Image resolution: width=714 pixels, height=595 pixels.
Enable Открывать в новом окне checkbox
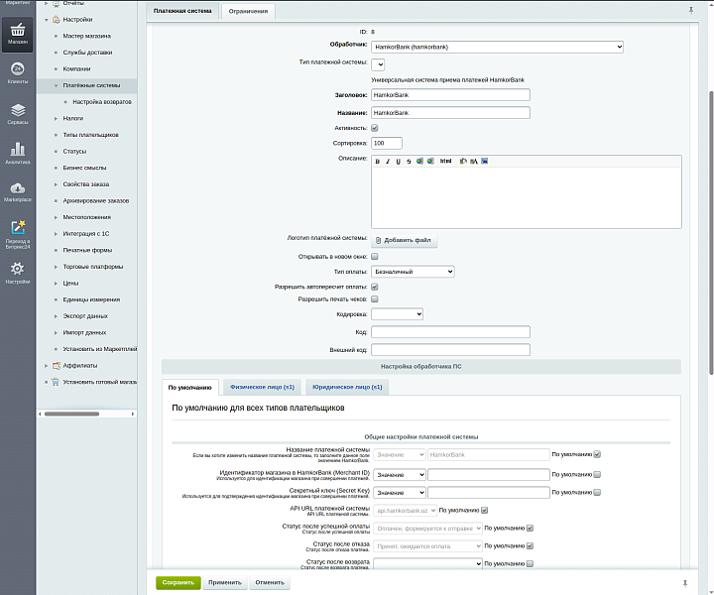coord(375,255)
